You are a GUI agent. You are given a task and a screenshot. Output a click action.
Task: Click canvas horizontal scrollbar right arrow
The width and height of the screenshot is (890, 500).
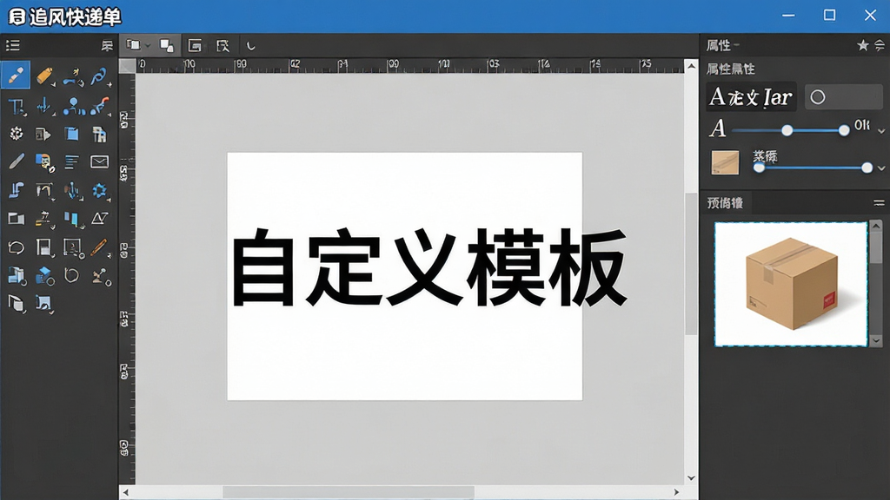676,492
